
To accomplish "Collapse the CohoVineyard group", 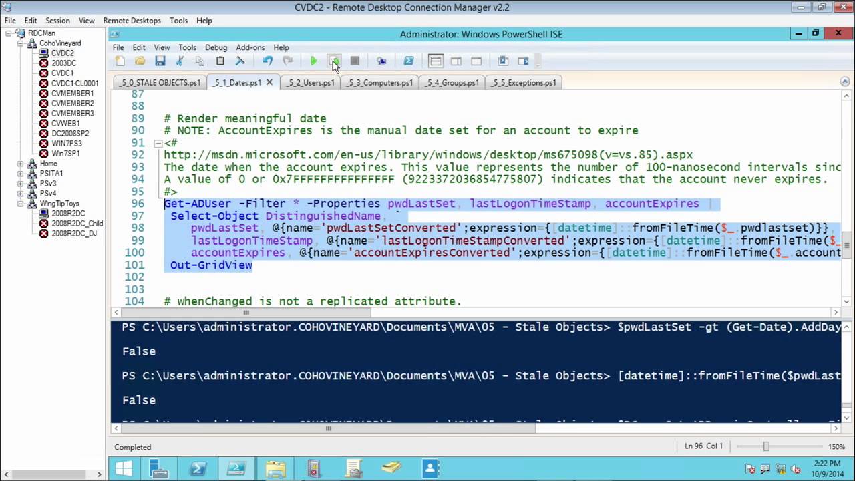I will 21,43.
